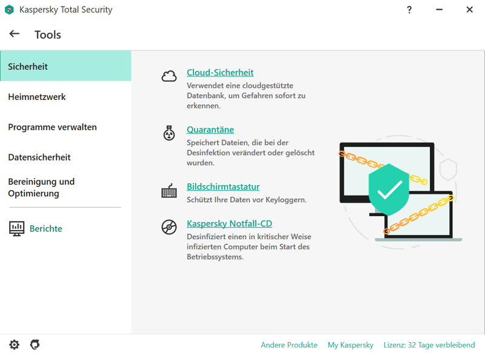This screenshot has width=485, height=353.
Task: Click the Bildschirmtastatur keyboard icon
Action: [x=169, y=191]
